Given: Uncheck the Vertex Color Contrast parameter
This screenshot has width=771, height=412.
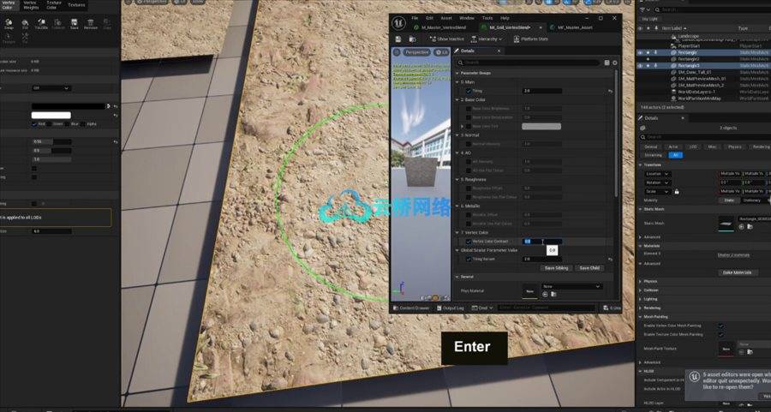Looking at the screenshot, I should 469,242.
